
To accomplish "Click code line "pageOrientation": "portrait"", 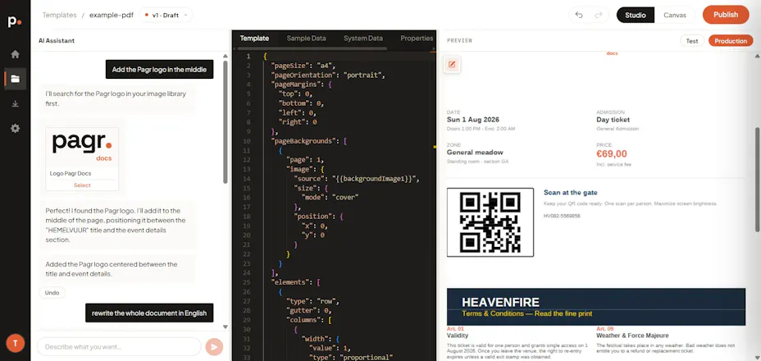I will (x=327, y=75).
